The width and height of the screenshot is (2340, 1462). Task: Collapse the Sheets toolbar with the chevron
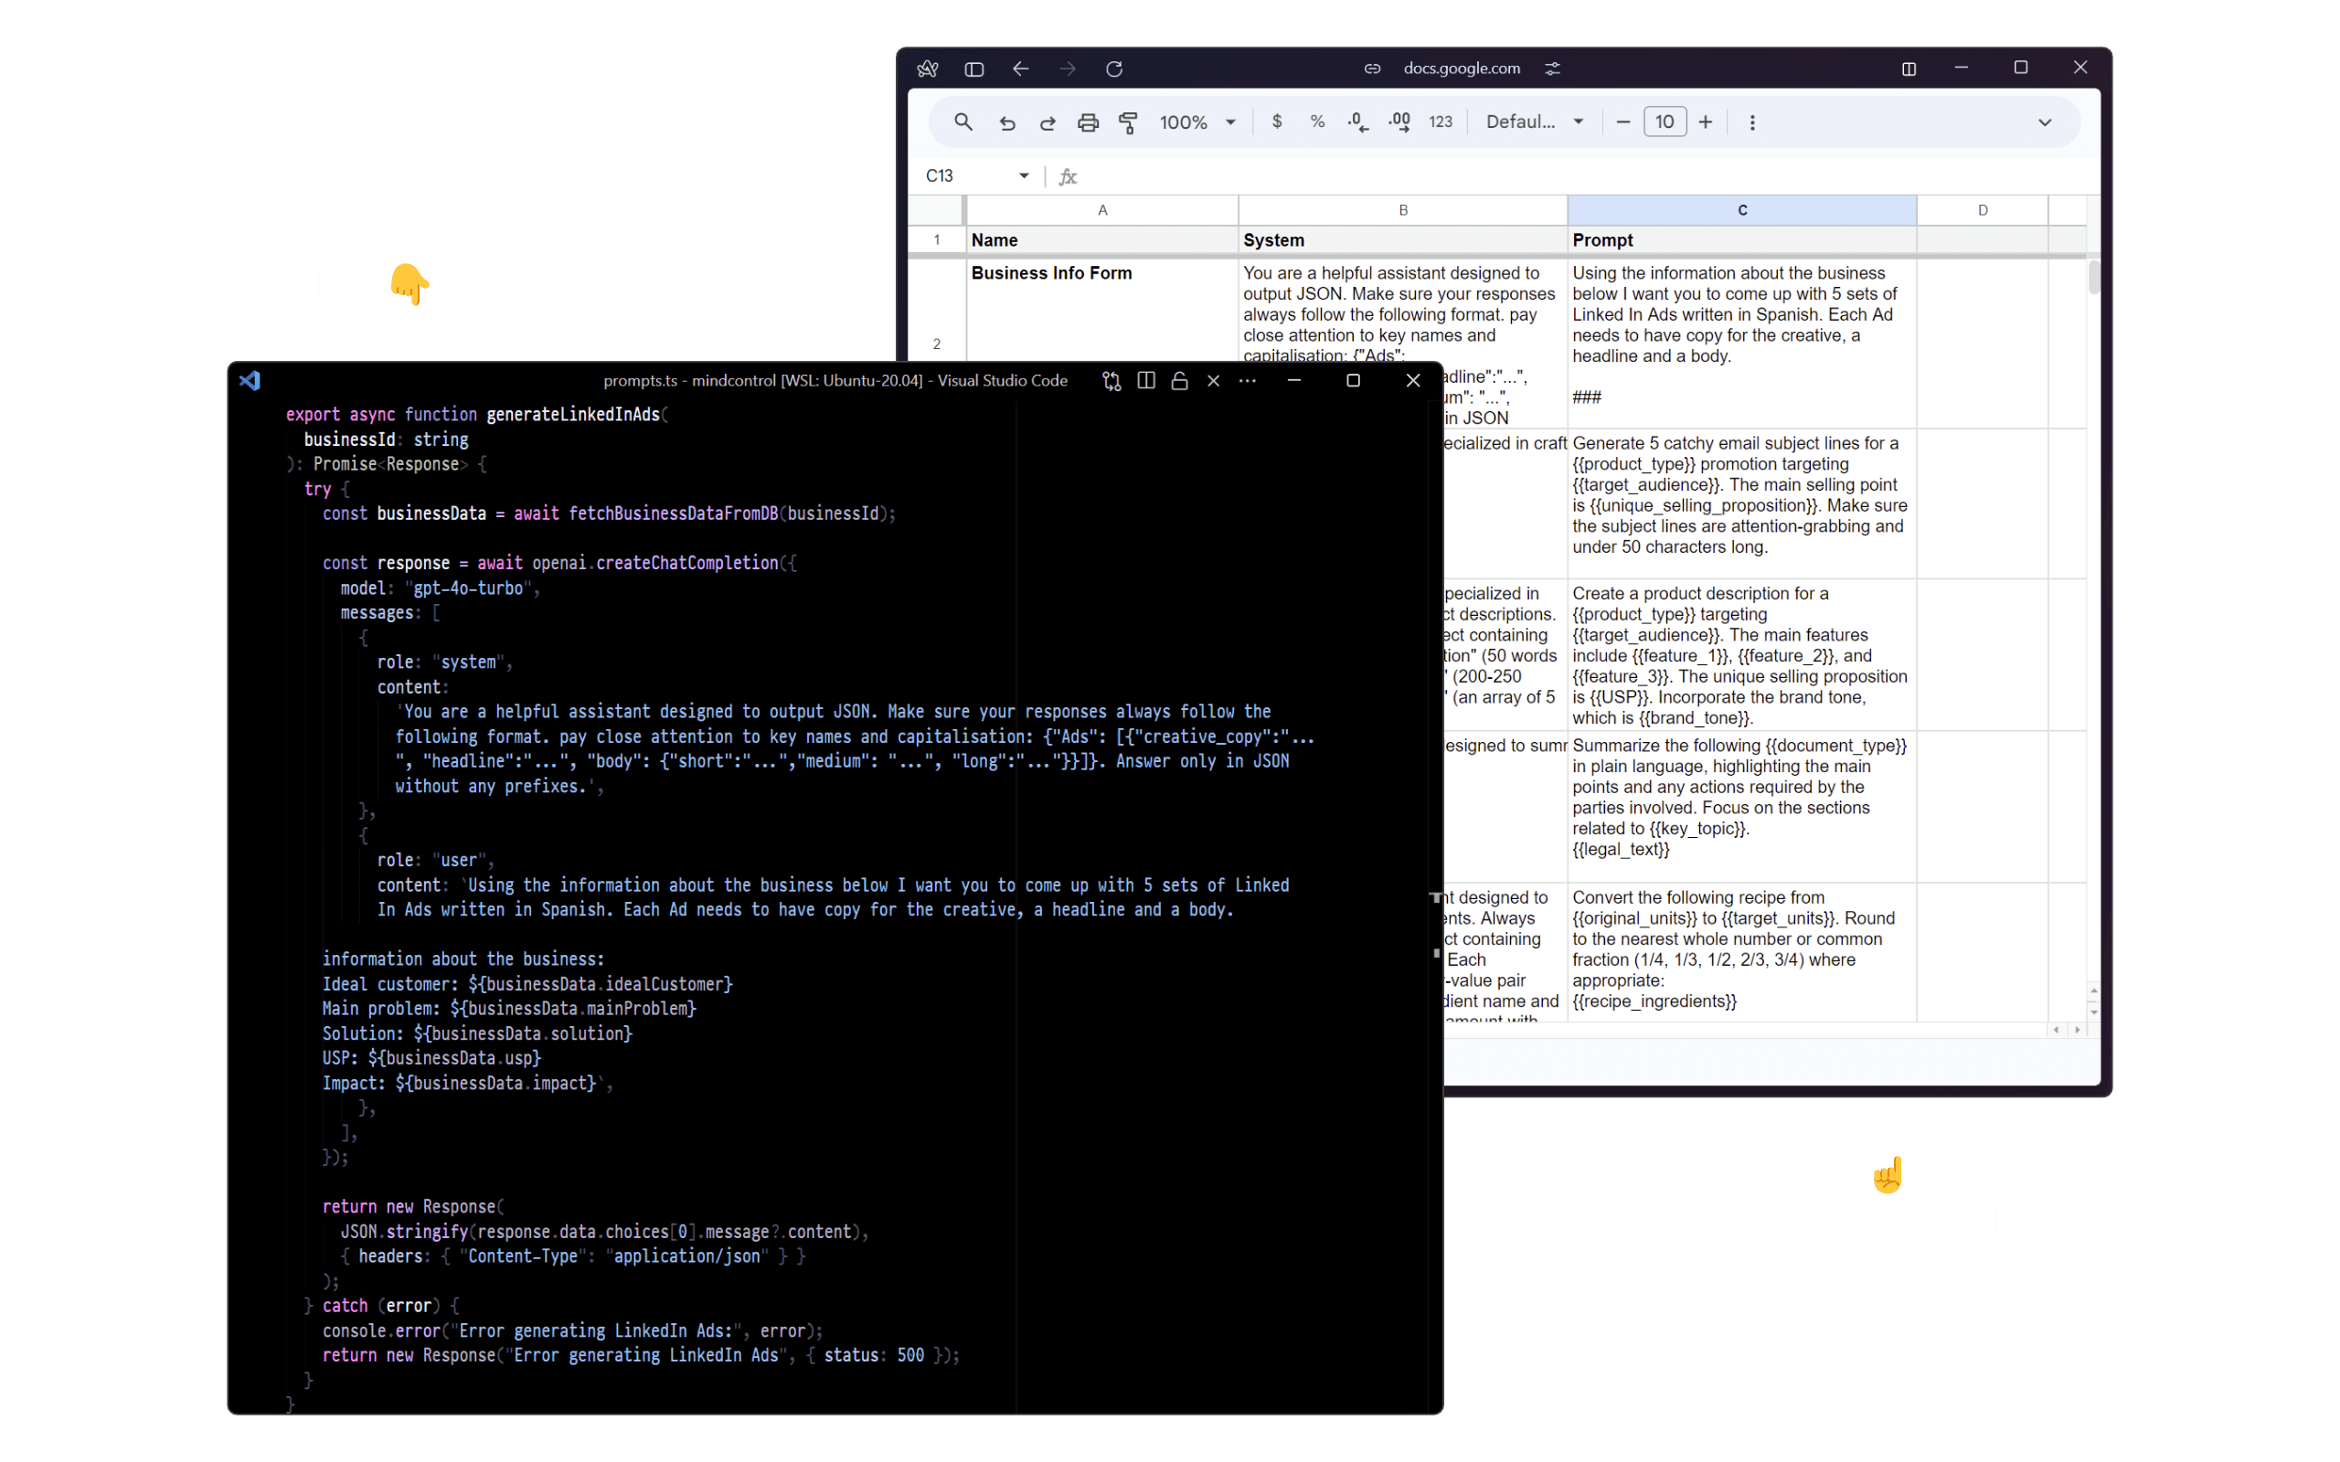(2044, 122)
